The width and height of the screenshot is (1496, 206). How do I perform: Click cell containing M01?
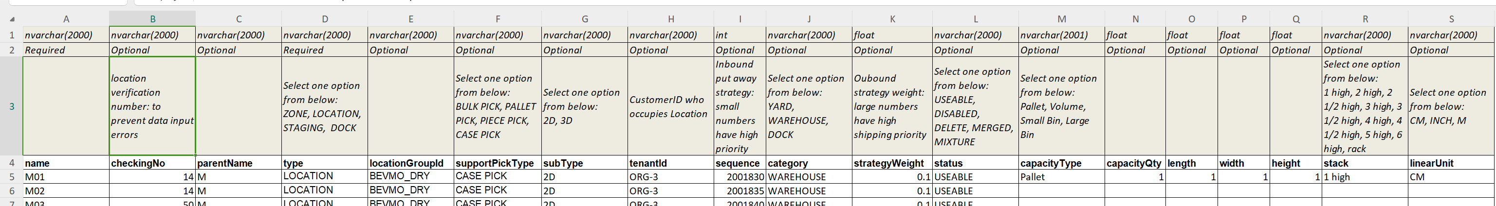(66, 177)
